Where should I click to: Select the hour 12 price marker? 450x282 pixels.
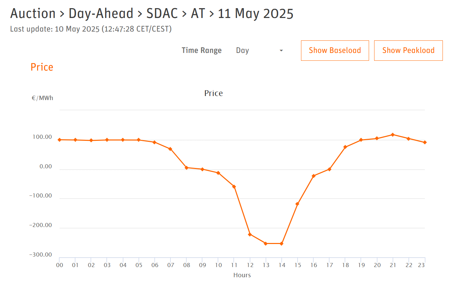(x=250, y=234)
